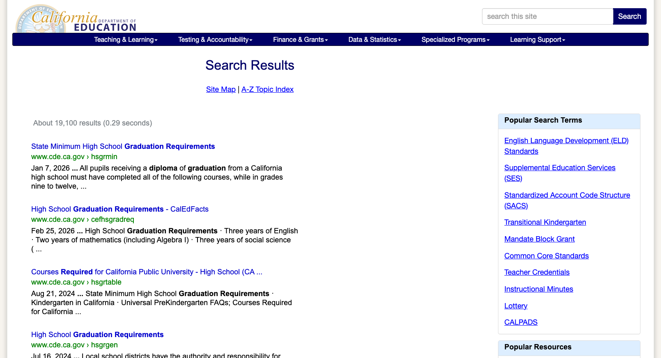Click the 'Feb 25, 2026' result snippet

tap(164, 240)
